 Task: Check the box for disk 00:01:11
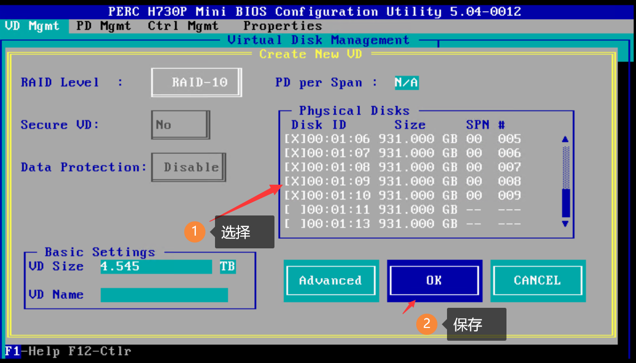click(295, 210)
